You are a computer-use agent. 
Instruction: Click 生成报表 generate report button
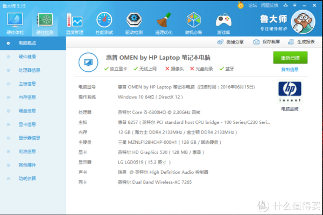301,42
